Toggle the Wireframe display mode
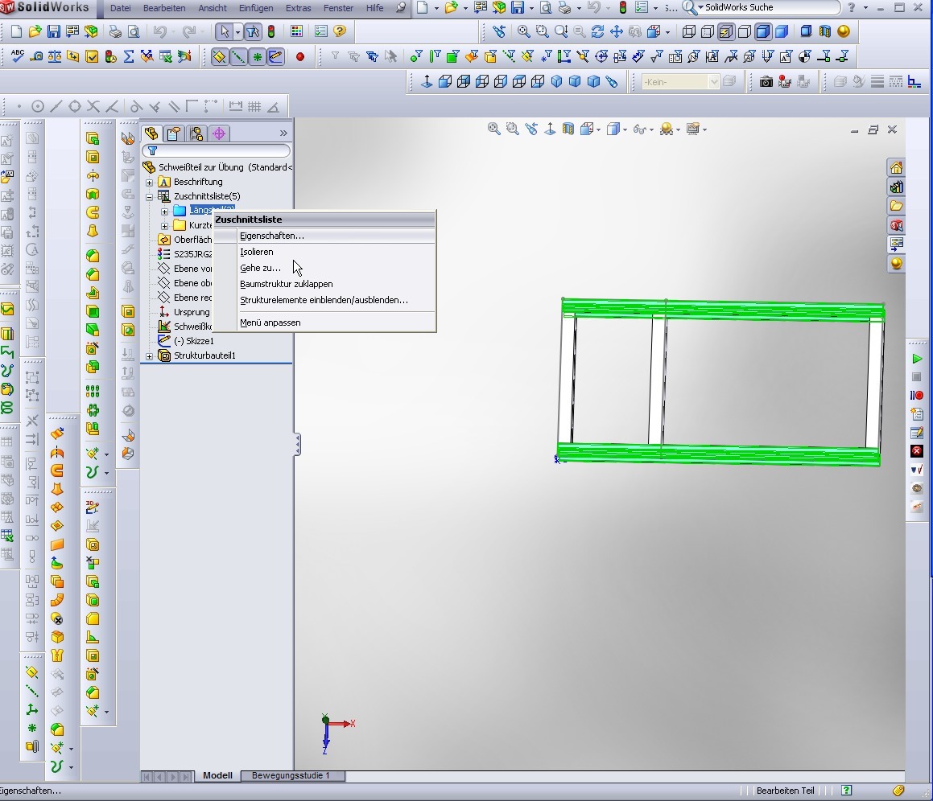 [689, 31]
